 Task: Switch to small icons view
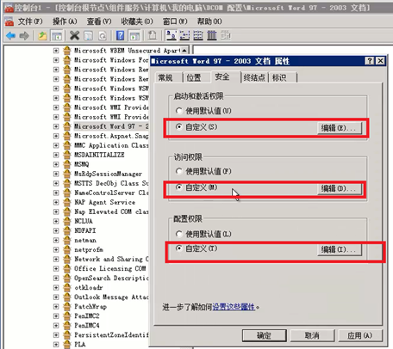(x=184, y=36)
